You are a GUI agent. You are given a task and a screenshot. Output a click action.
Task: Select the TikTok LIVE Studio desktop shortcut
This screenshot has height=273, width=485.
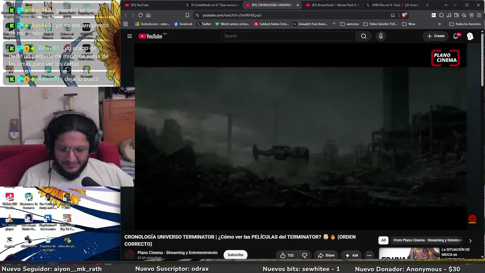pyautogui.click(x=9, y=201)
